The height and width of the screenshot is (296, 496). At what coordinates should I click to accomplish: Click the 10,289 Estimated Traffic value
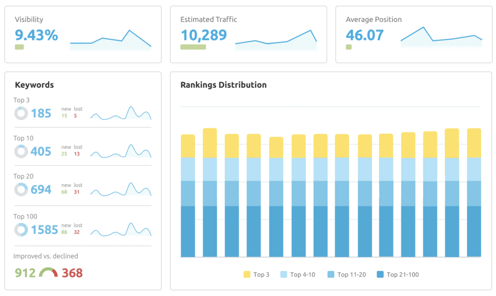(204, 35)
